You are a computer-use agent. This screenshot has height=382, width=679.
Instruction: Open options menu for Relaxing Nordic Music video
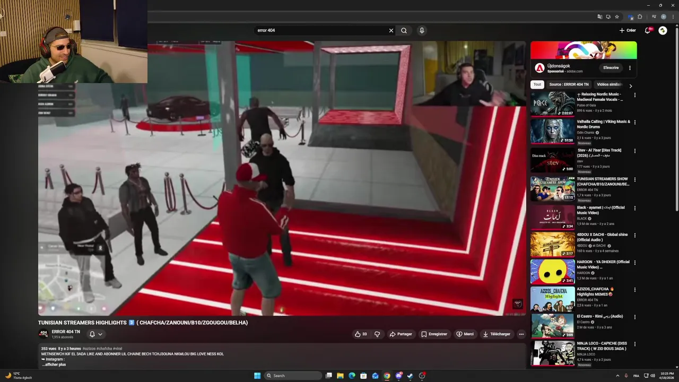[634, 95]
